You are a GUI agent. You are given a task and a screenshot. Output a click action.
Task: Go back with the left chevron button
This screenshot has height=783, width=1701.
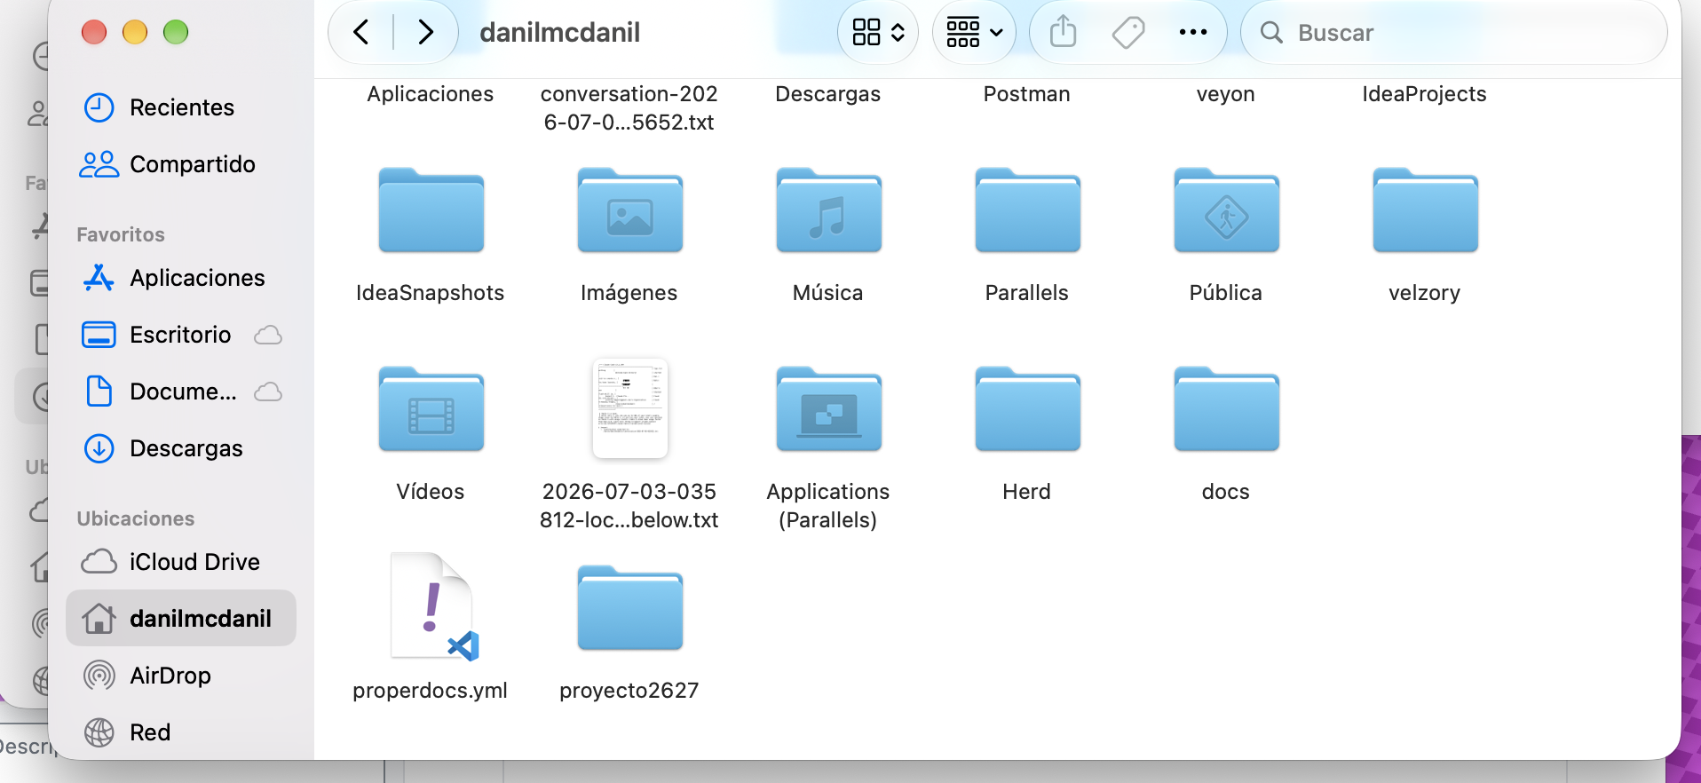(x=361, y=33)
